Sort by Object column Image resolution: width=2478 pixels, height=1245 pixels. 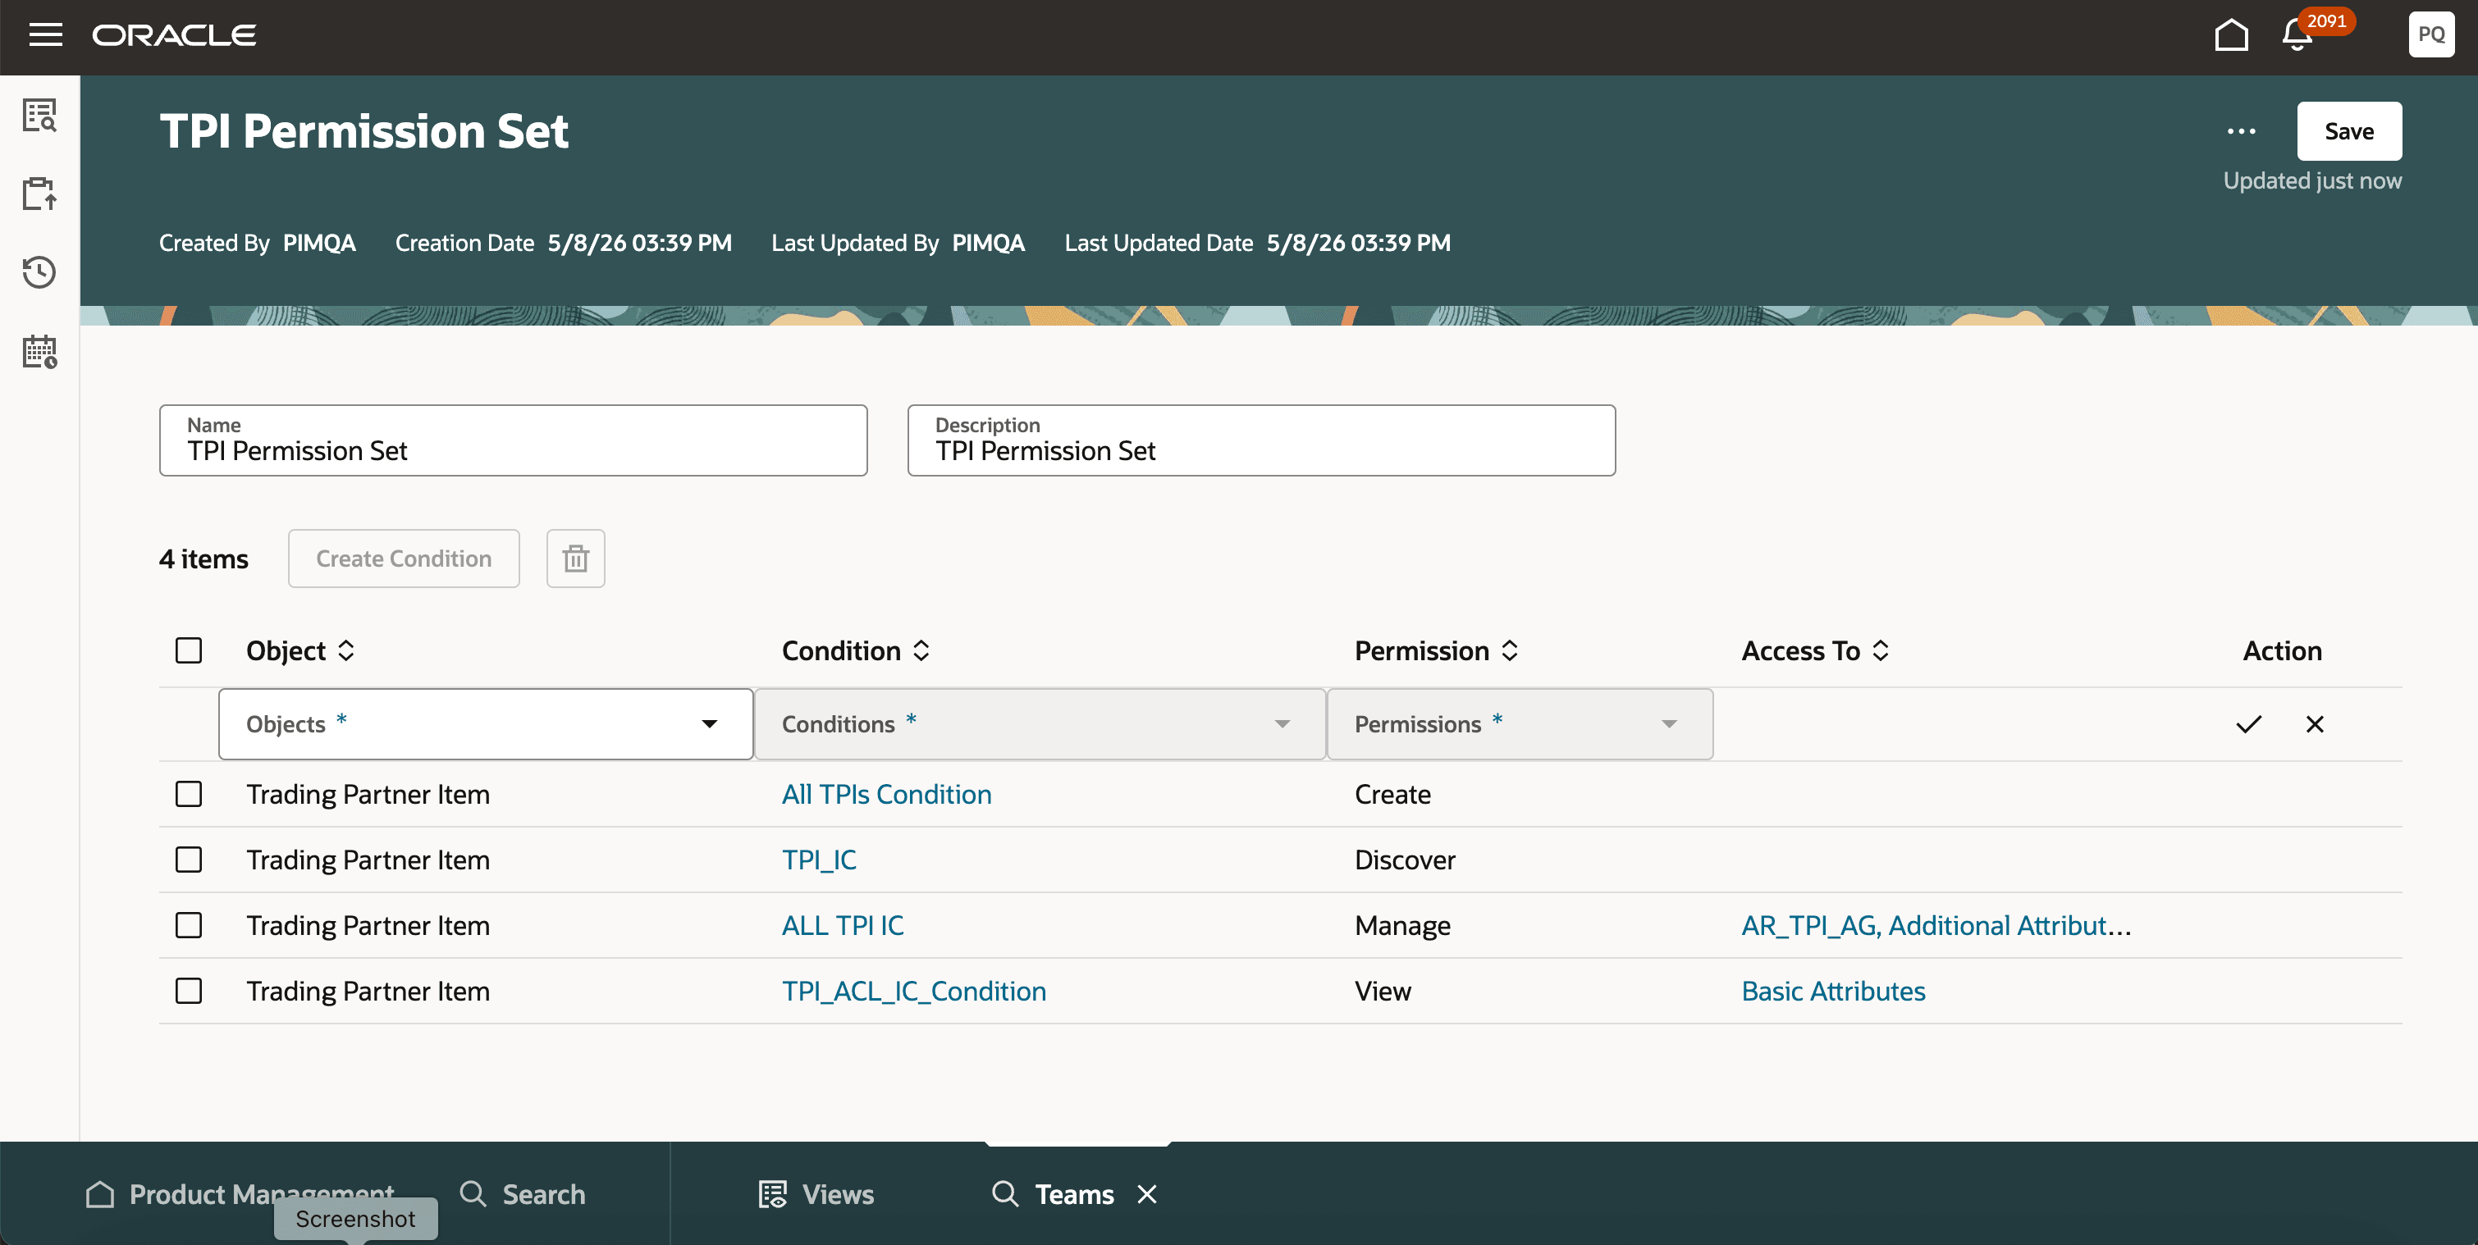pyautogui.click(x=346, y=651)
